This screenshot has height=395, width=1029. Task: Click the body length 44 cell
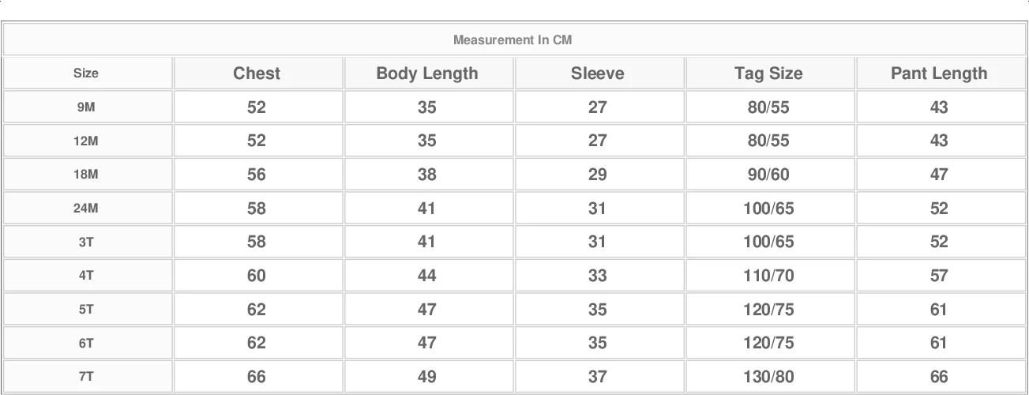click(427, 276)
